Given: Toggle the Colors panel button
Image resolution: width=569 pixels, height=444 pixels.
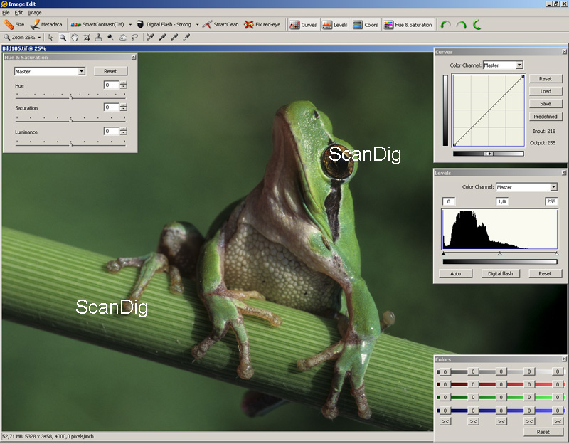Looking at the screenshot, I should tap(366, 25).
